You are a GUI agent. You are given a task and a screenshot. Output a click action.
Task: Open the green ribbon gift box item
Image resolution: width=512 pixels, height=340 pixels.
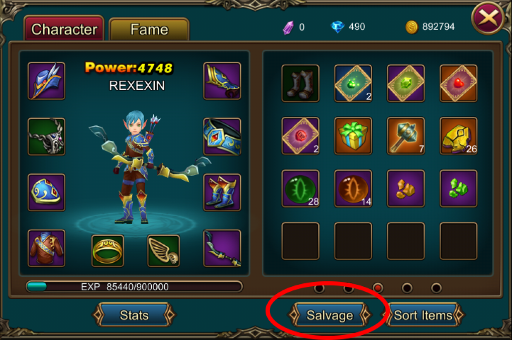(x=353, y=135)
